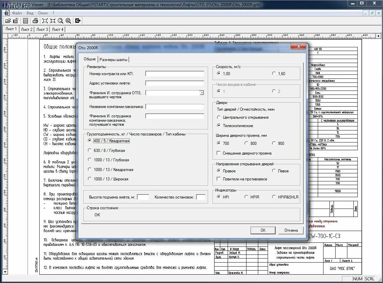Switch to Лист 4 tab
Screen dimensions: 383x283
tap(58, 30)
